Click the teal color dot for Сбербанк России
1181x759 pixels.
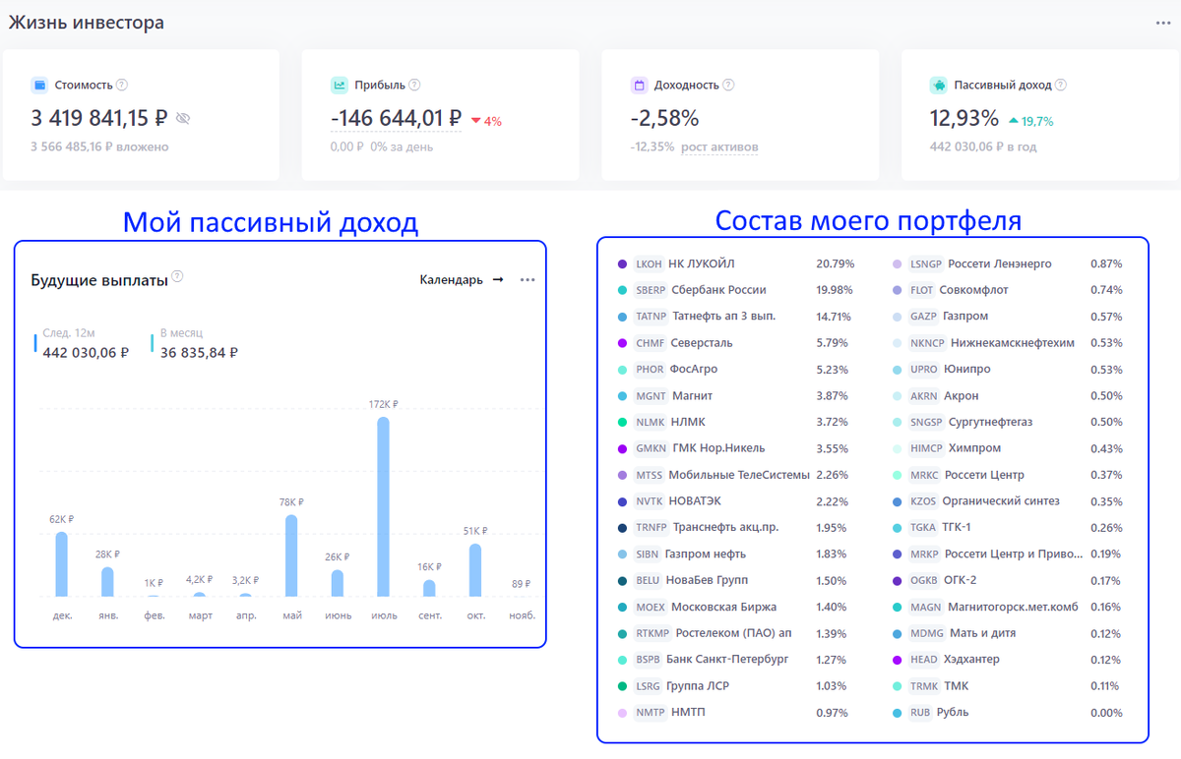click(x=622, y=291)
